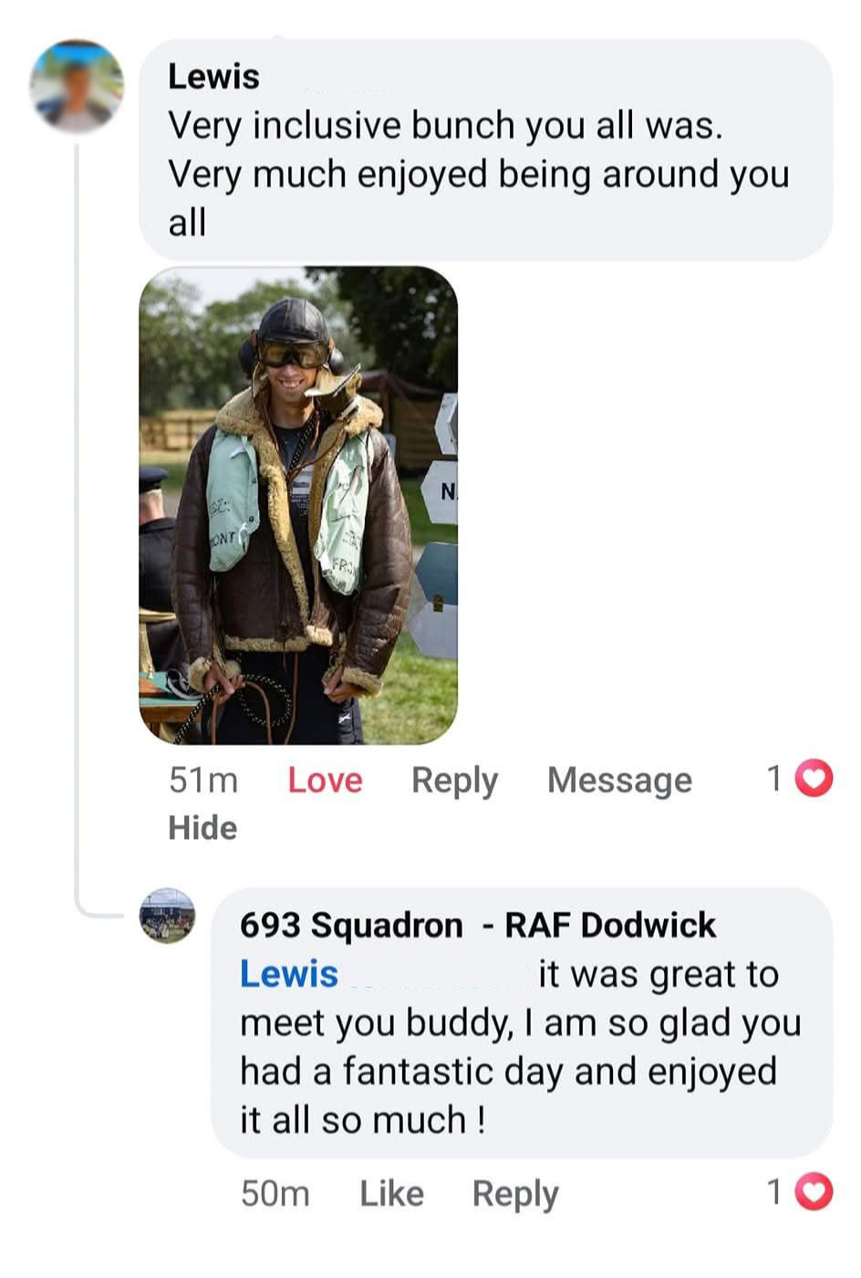861x1278 pixels.
Task: Open the 51m timestamp of Lewis's comment
Action: click(203, 780)
